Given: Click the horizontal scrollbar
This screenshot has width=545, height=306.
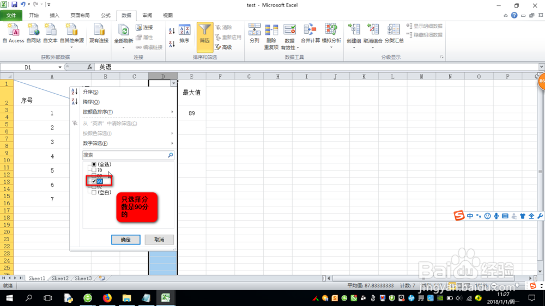Looking at the screenshot, I should pos(423,278).
